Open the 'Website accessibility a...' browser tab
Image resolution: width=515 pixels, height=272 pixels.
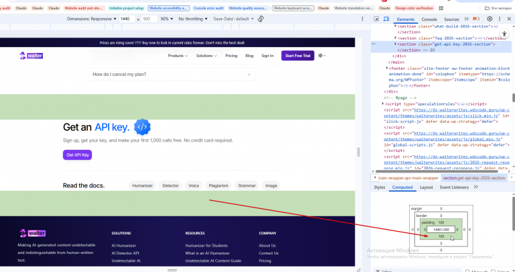pyautogui.click(x=168, y=8)
